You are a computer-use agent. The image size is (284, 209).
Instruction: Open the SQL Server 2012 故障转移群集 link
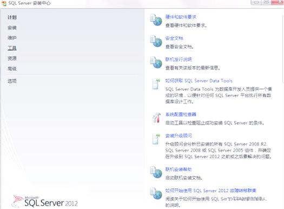pos(210,191)
